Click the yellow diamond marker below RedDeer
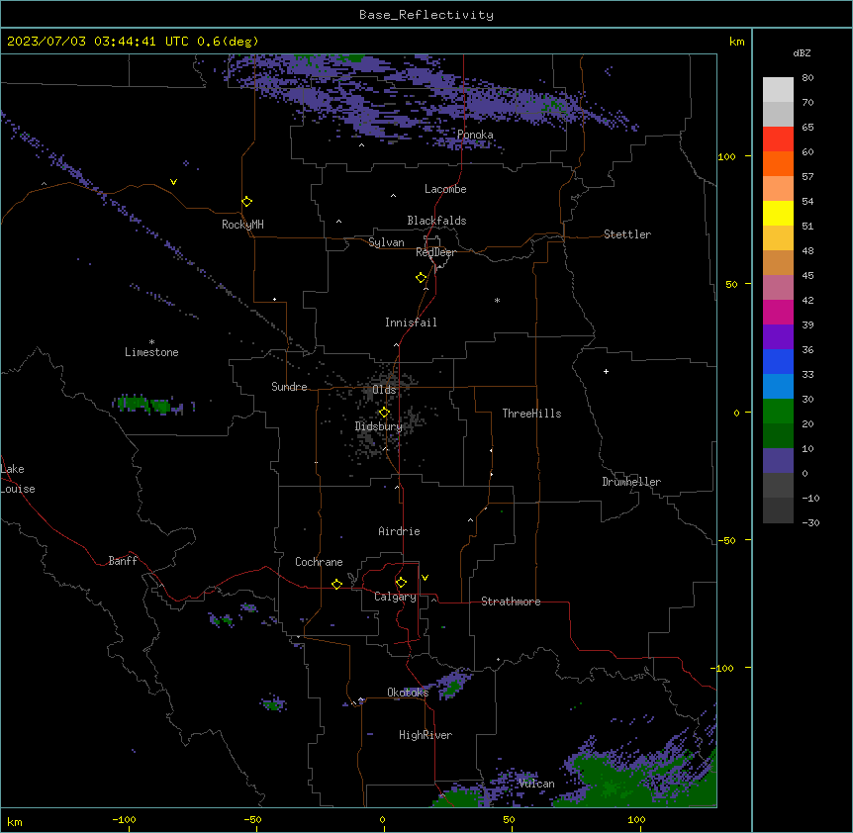 click(422, 278)
